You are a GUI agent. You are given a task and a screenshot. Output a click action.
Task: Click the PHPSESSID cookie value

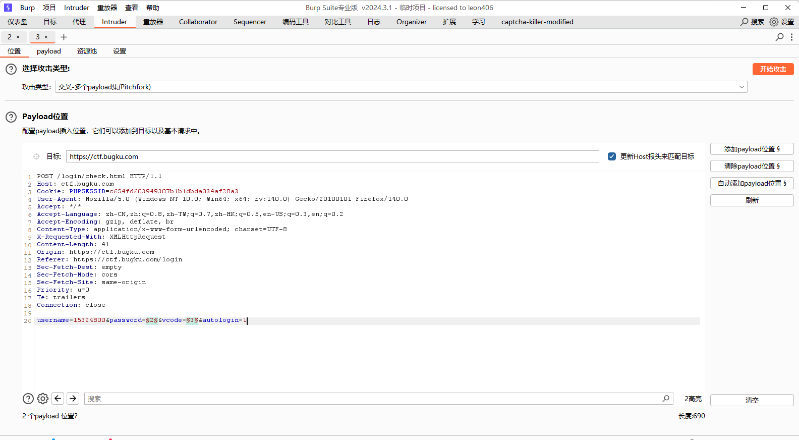174,192
